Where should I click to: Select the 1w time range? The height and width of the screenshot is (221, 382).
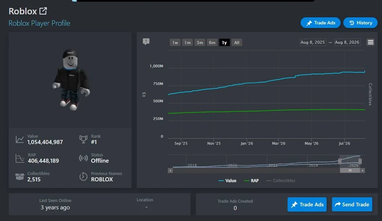click(x=175, y=43)
